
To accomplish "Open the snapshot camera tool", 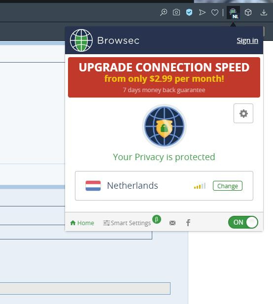I will point(176,12).
